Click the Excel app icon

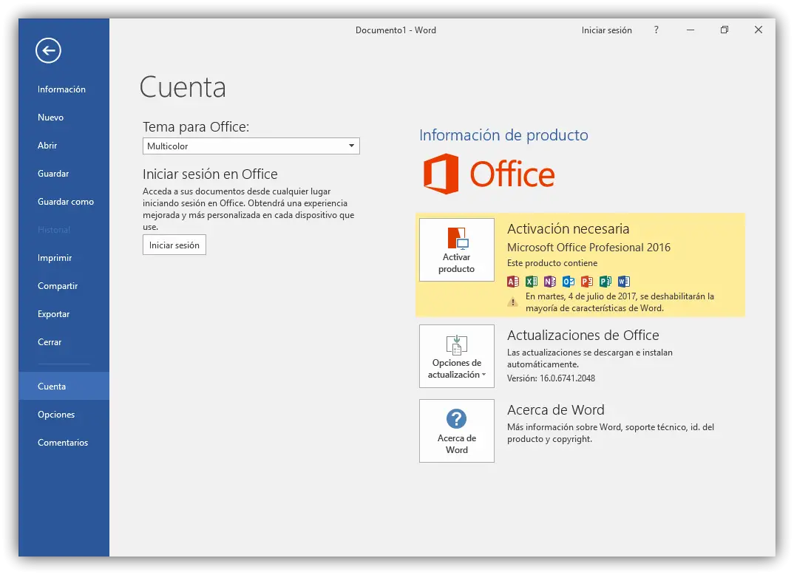coord(532,282)
